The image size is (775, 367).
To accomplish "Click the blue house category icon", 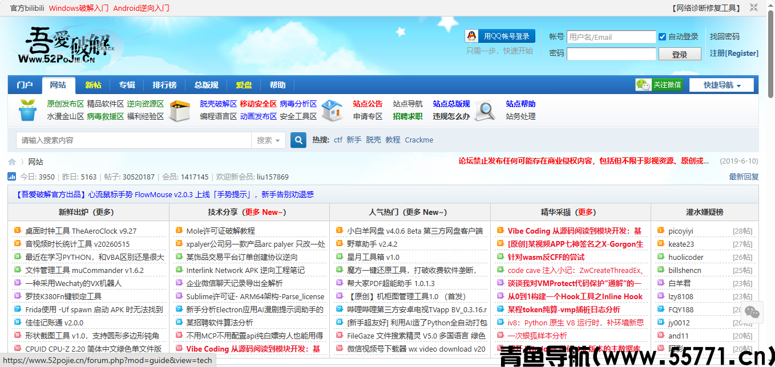I will click(332, 110).
